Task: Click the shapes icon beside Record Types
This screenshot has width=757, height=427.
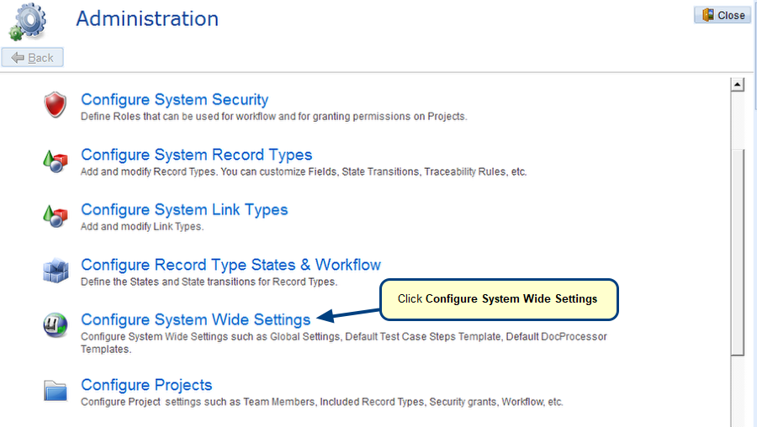Action: coord(55,161)
